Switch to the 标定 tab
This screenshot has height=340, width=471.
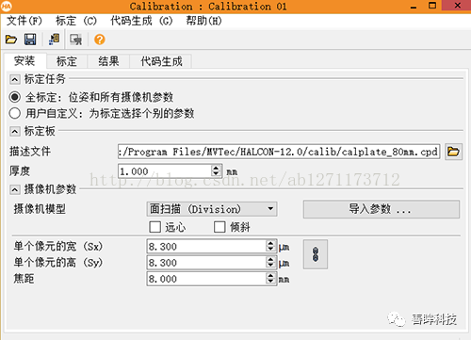tap(67, 61)
